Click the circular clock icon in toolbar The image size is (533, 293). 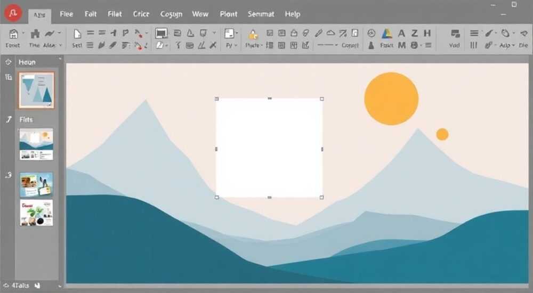[x=371, y=34]
